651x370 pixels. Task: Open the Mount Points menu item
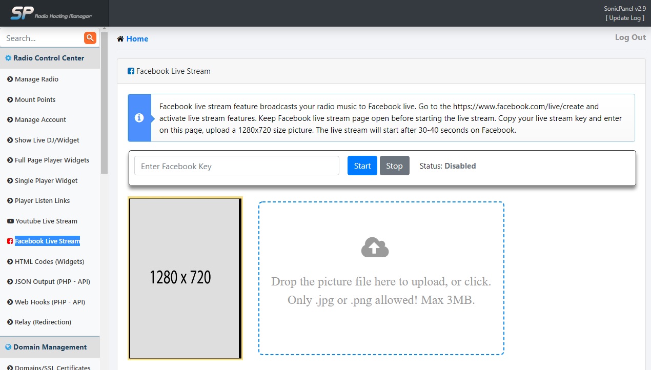(35, 100)
